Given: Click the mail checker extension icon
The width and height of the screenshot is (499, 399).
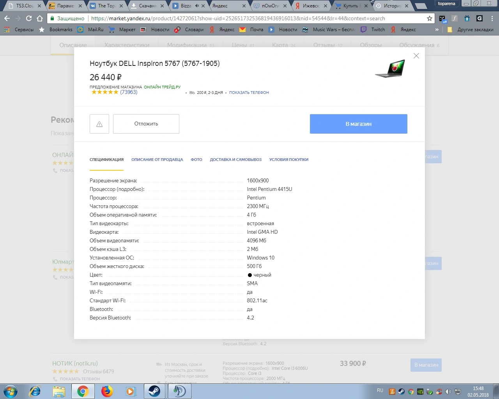Looking at the screenshot, I should [442, 19].
